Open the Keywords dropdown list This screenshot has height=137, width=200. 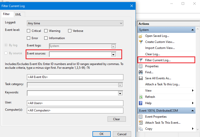(x=120, y=93)
